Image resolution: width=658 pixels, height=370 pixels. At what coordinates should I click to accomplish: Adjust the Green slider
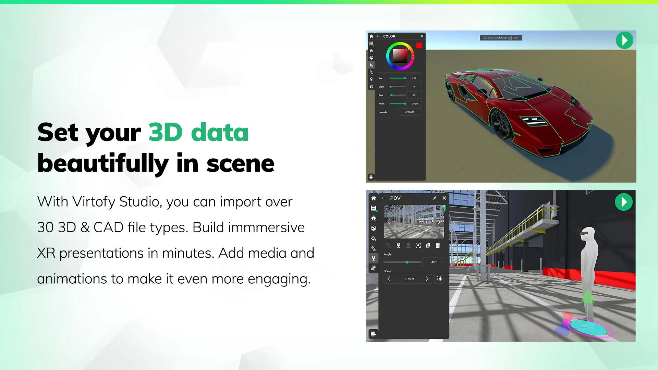pos(398,87)
